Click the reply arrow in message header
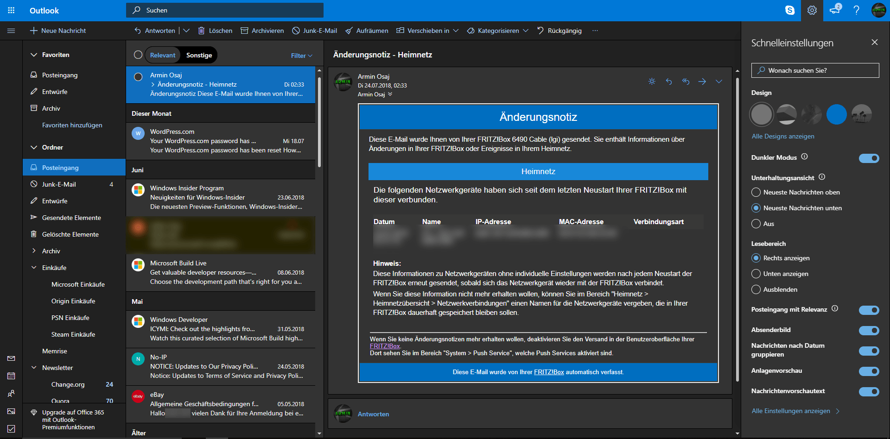 click(x=669, y=82)
